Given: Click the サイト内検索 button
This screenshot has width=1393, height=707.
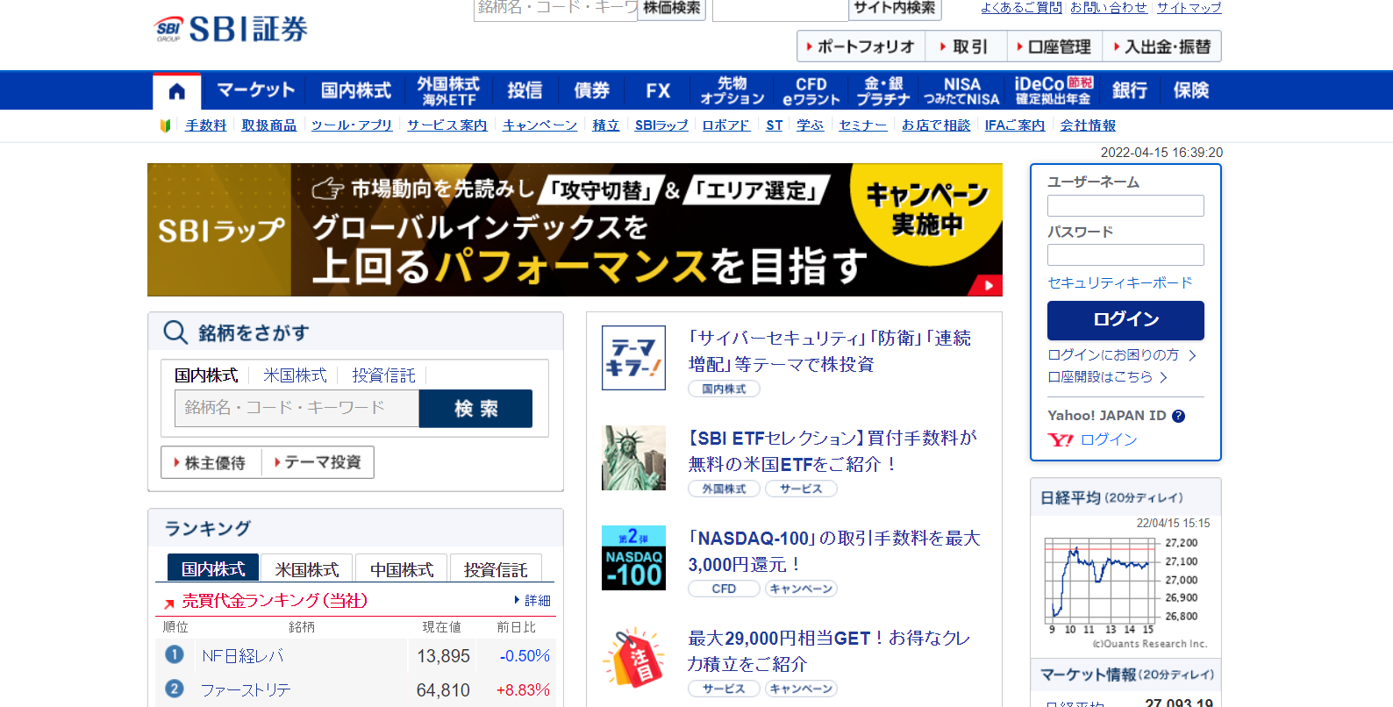Looking at the screenshot, I should point(895,9).
